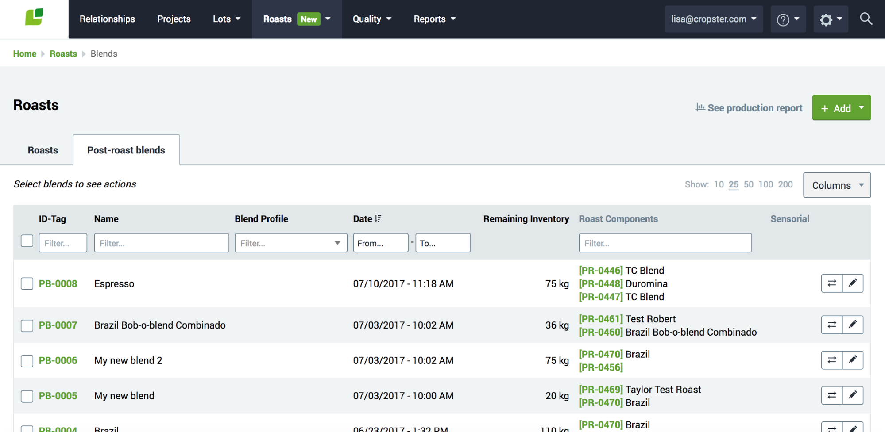The width and height of the screenshot is (885, 432).
Task: Click the Cropster green logo
Action: [34, 17]
